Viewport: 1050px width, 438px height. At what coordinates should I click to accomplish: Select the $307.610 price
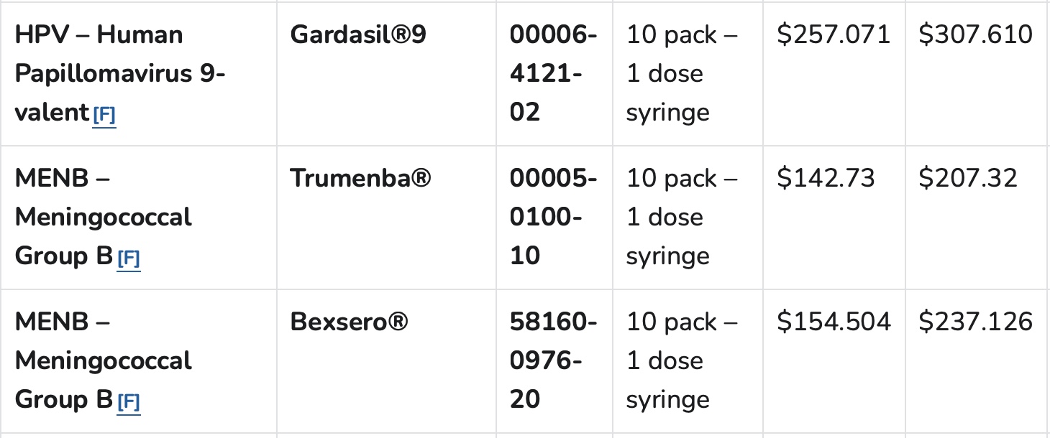975,34
